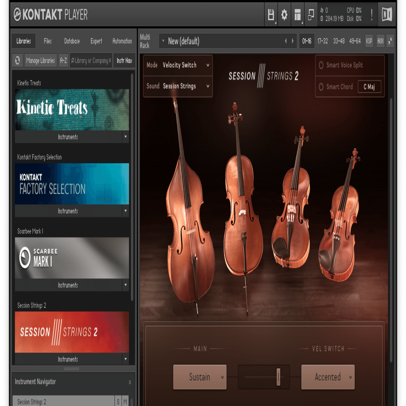Click the Scarbee Mark I banner
This screenshot has width=406, height=406.
(72, 258)
